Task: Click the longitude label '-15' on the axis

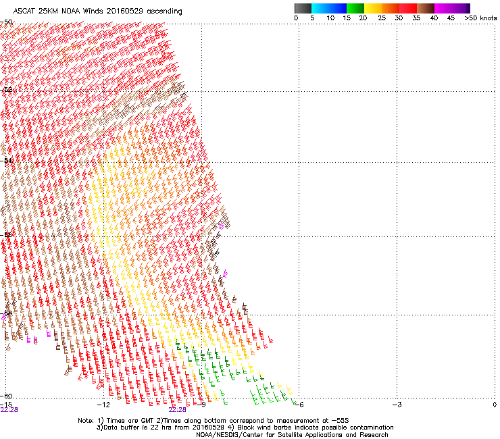Action: pos(6,405)
